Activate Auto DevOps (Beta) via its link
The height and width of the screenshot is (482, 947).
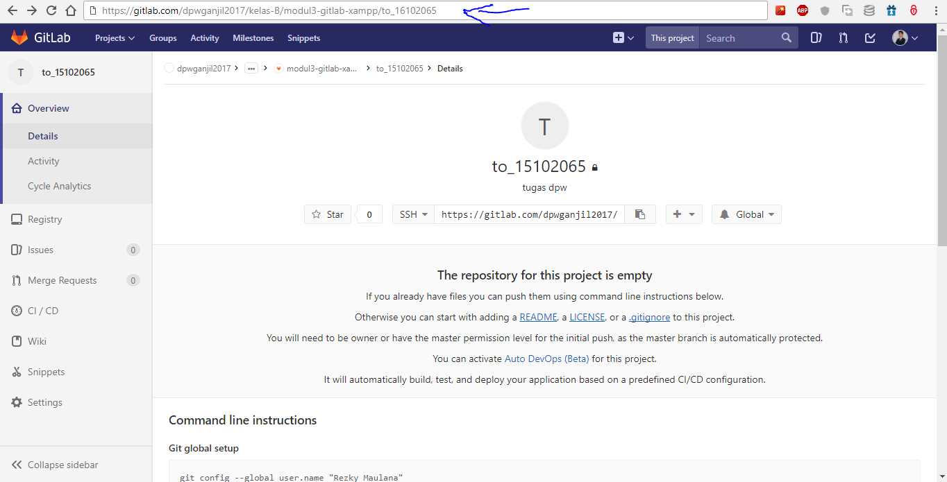546,359
